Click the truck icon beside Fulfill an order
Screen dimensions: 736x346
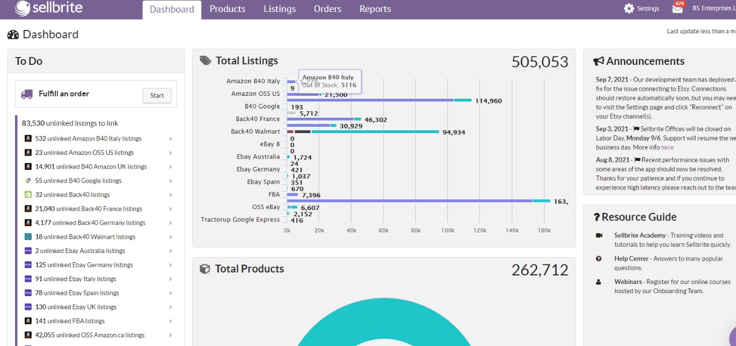coord(26,94)
